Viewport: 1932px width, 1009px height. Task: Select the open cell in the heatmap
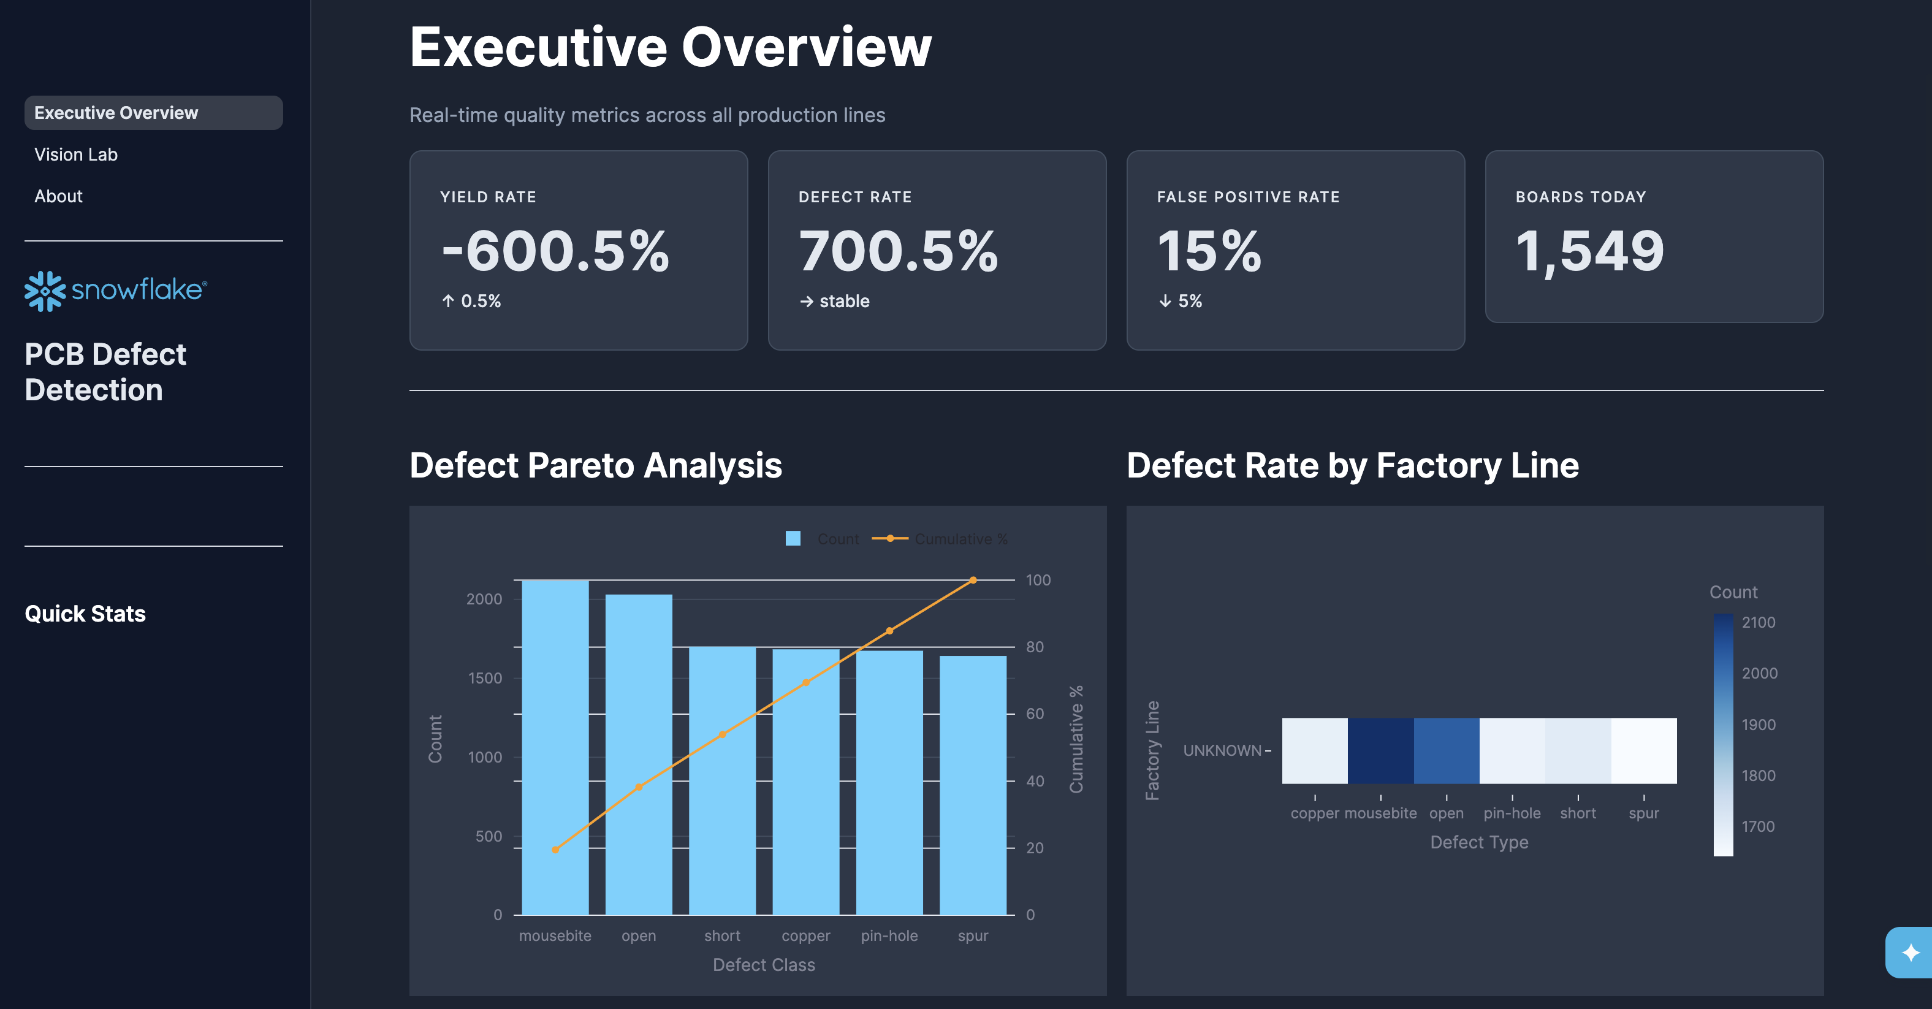1447,751
